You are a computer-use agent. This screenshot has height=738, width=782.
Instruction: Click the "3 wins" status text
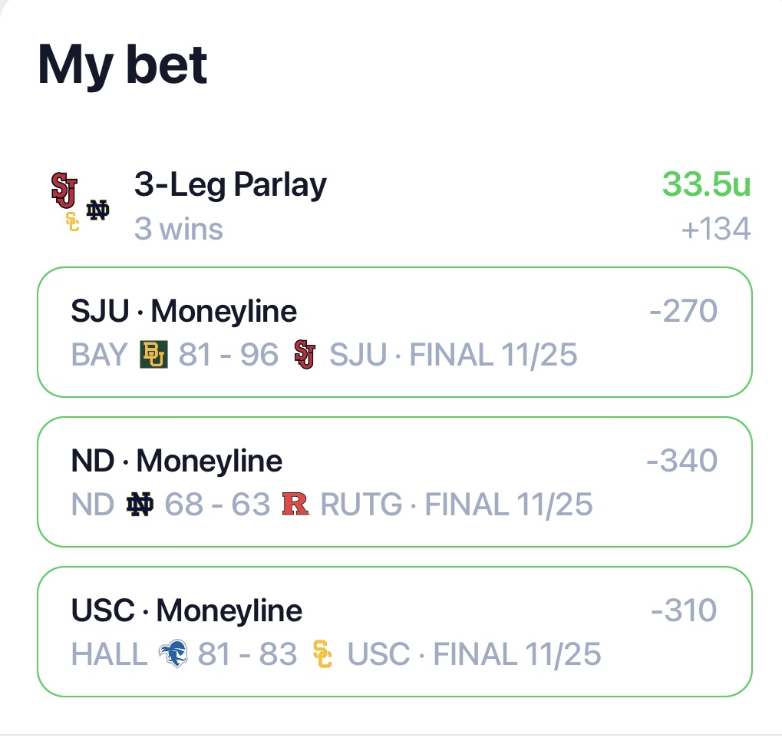tap(179, 229)
